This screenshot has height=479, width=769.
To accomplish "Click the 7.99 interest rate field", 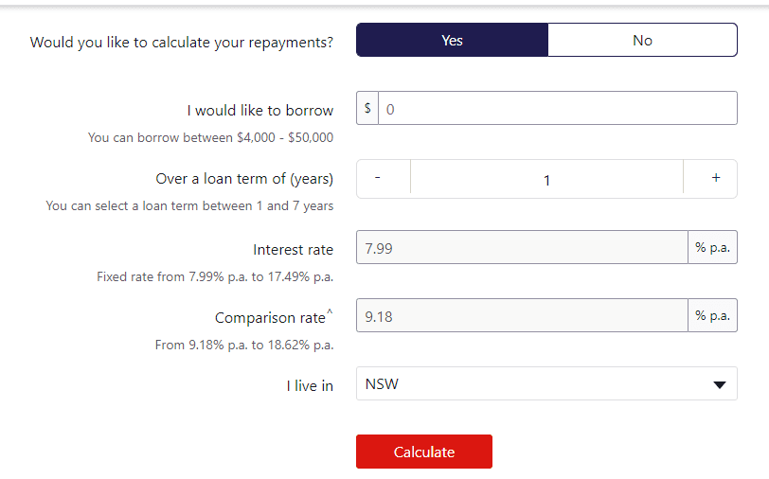I will click(522, 249).
